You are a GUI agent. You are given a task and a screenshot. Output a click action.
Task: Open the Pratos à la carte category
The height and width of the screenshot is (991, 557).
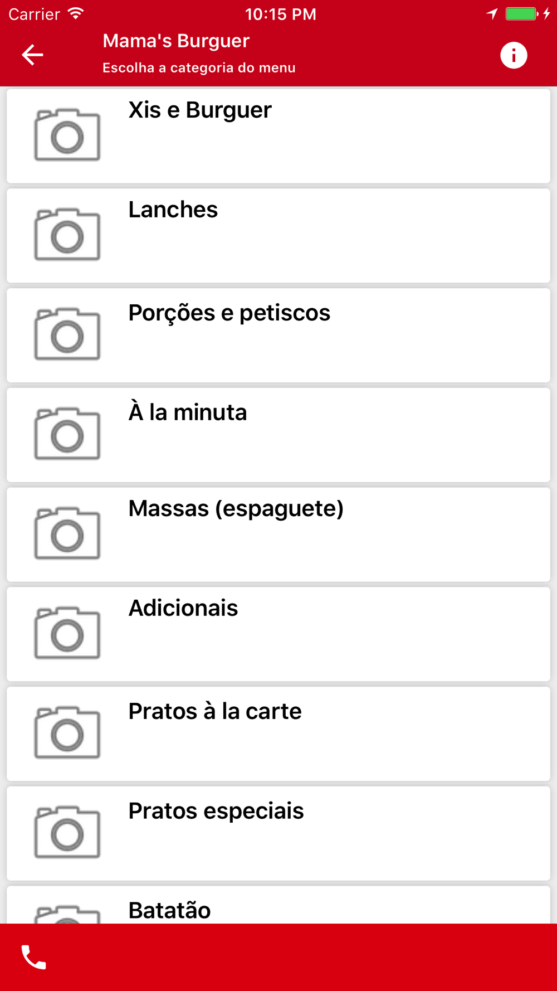[x=215, y=712]
